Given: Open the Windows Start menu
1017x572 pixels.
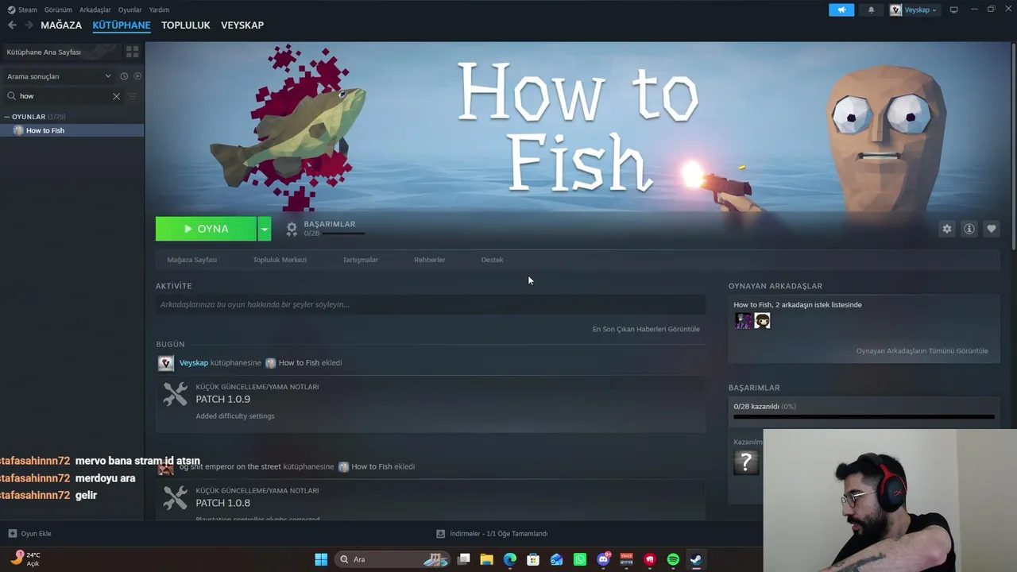Looking at the screenshot, I should [x=321, y=559].
